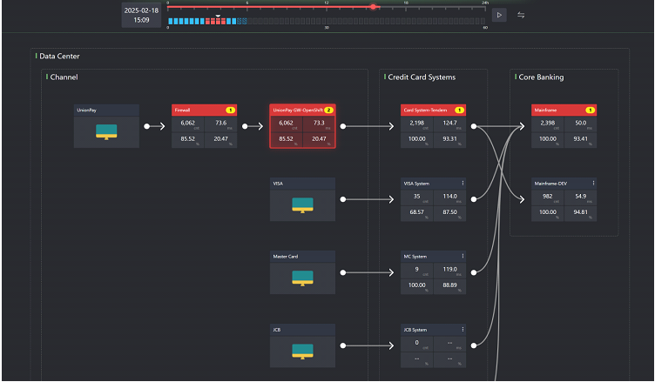The width and height of the screenshot is (655, 382).
Task: Toggle the swap arrows icon beside play
Action: 521,15
